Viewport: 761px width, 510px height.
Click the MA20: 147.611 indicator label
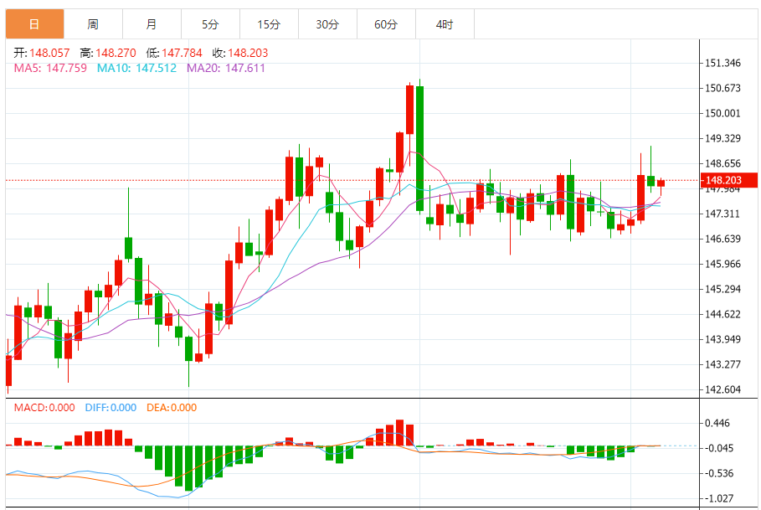(226, 68)
